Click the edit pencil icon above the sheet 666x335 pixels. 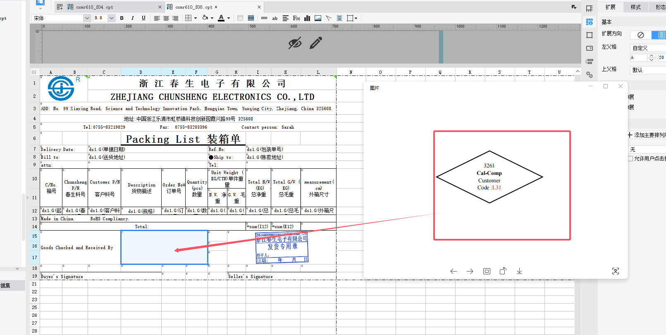coord(316,43)
